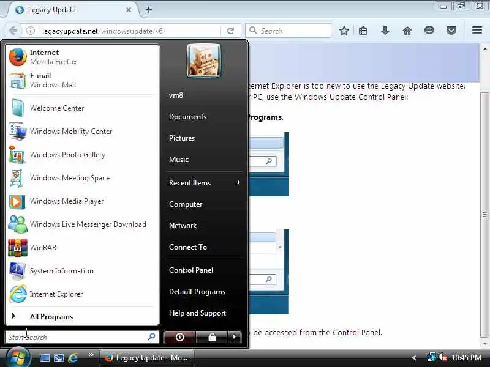Launch Windows Media Player
490x367 pixels.
coord(82,201)
